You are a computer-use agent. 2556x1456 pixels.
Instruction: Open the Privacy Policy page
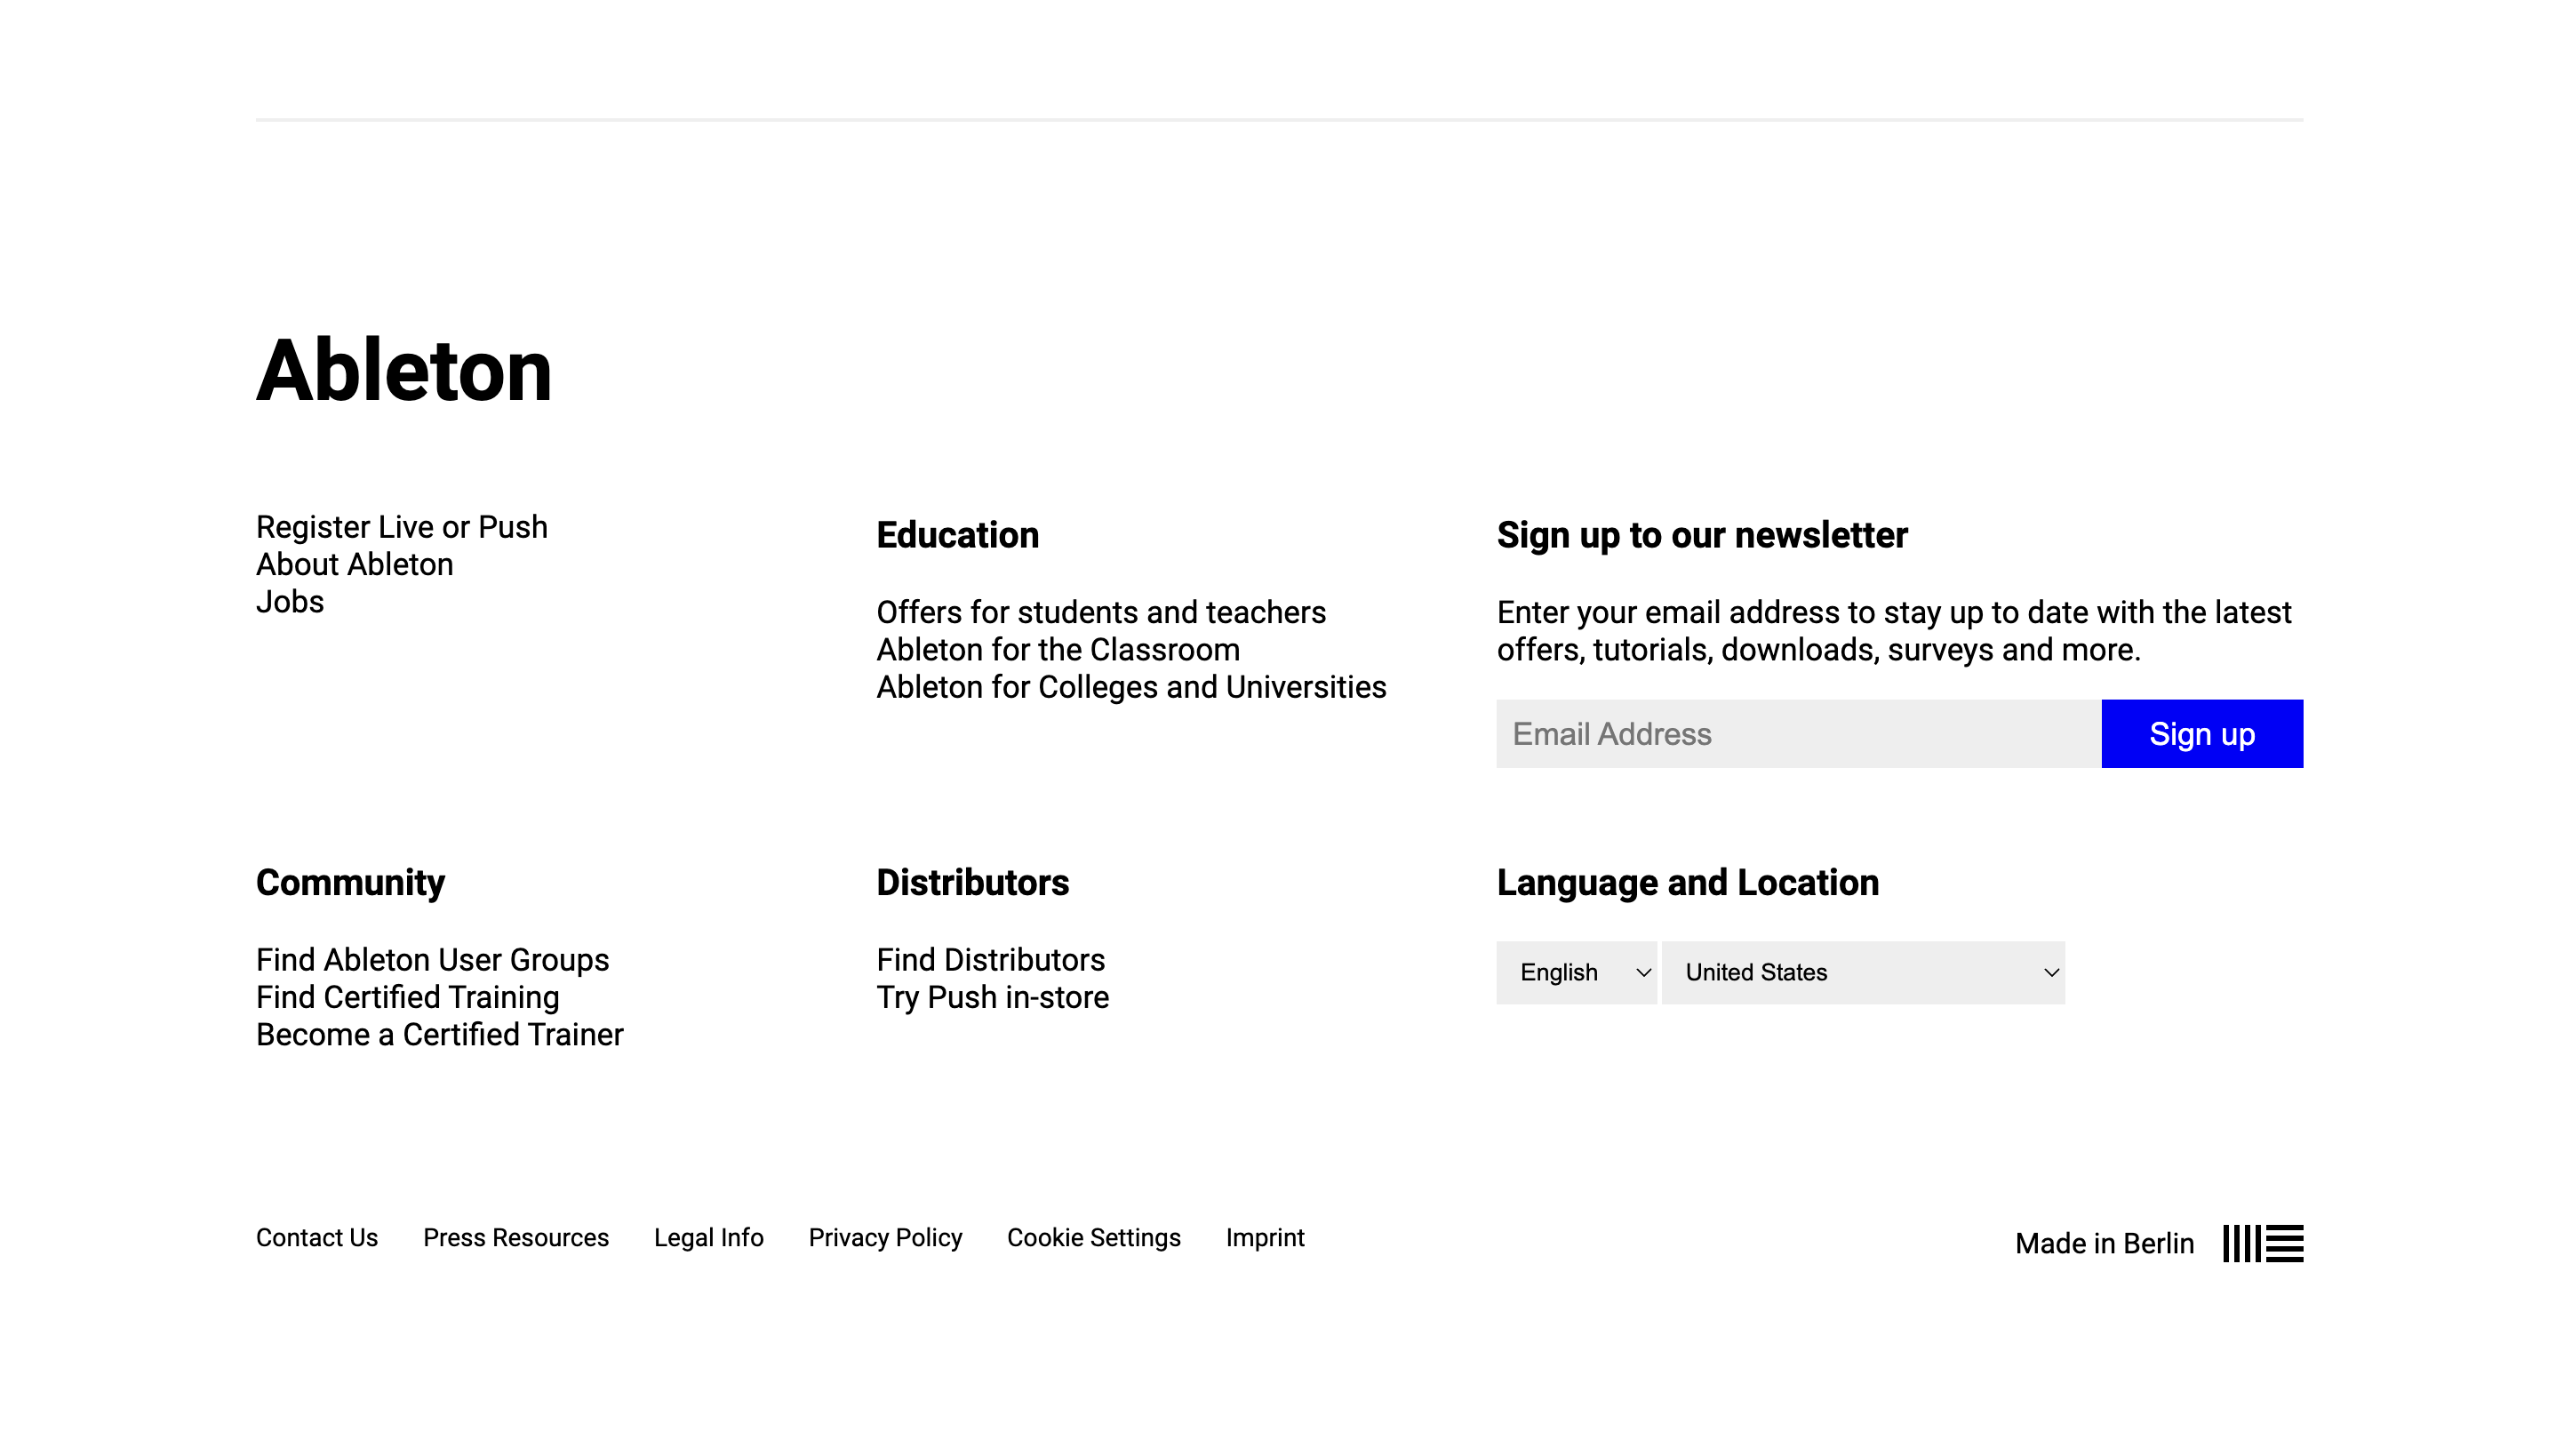tap(883, 1238)
